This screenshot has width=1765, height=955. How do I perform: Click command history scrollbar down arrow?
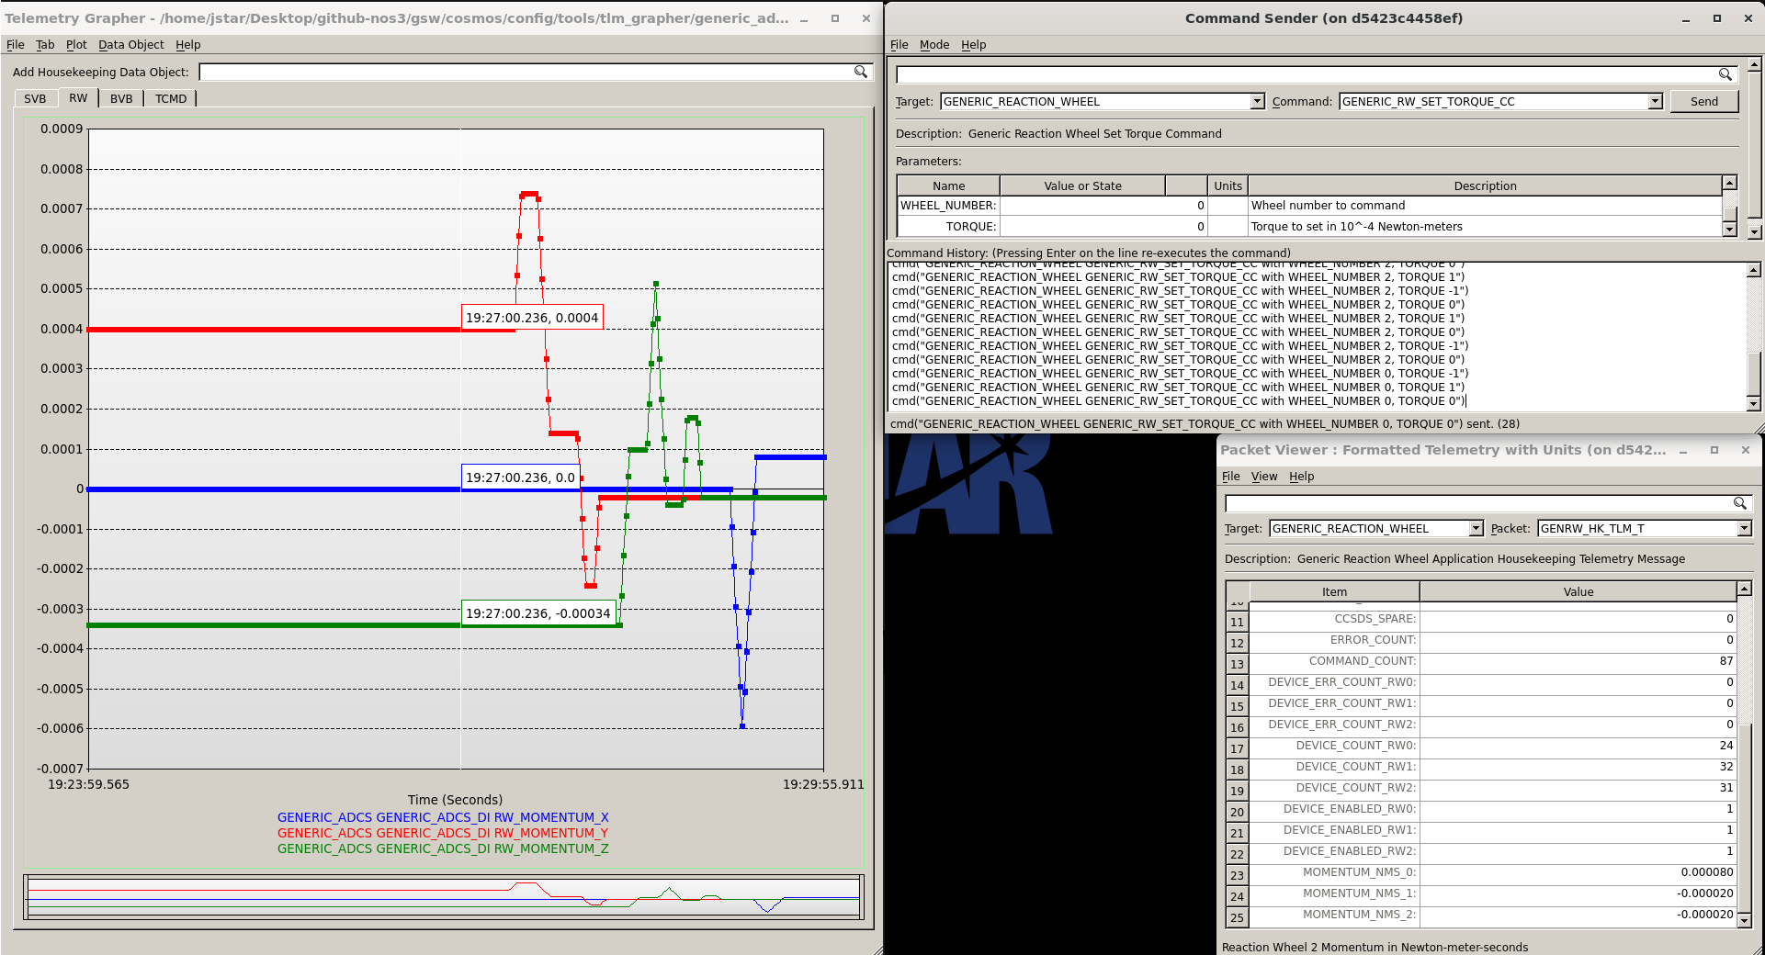pos(1753,404)
